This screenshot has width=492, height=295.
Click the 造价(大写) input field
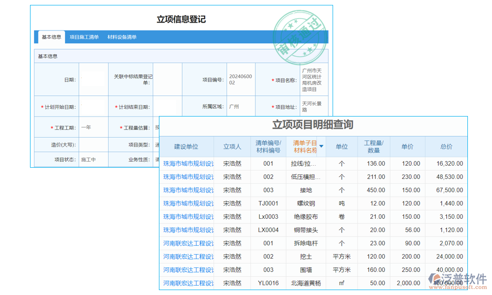point(93,145)
